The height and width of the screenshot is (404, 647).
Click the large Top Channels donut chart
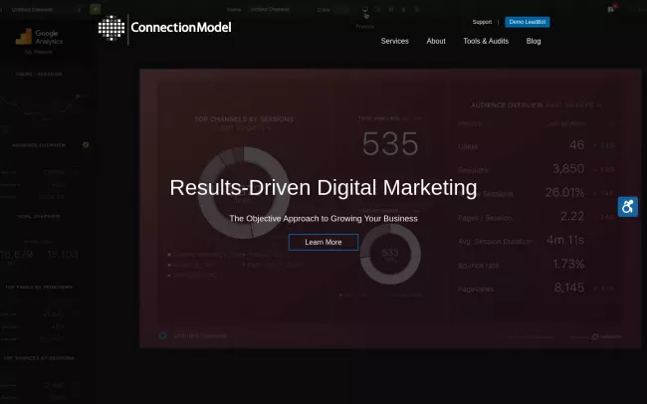pyautogui.click(x=243, y=192)
